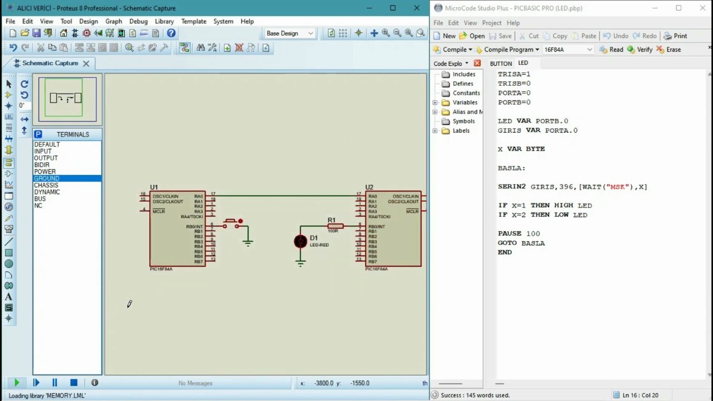713x401 pixels.
Task: Select the 2D graphics line tool
Action: coord(8,242)
